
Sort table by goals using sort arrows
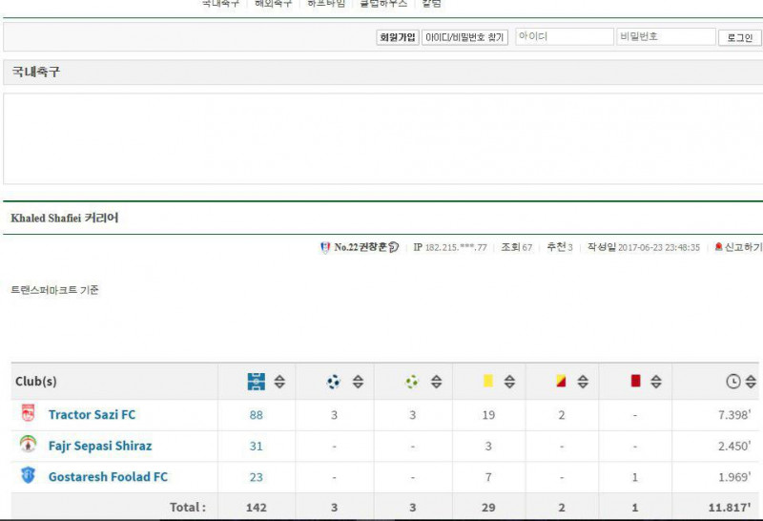[x=358, y=382]
